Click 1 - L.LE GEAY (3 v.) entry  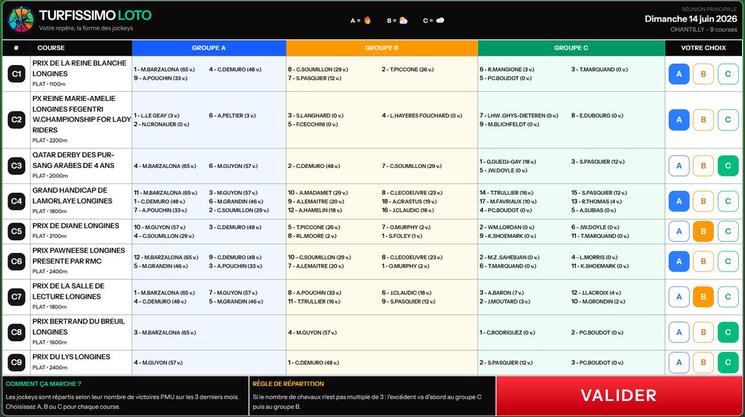click(x=156, y=116)
